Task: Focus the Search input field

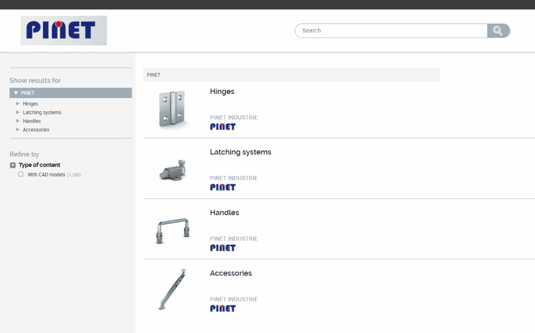Action: point(391,31)
